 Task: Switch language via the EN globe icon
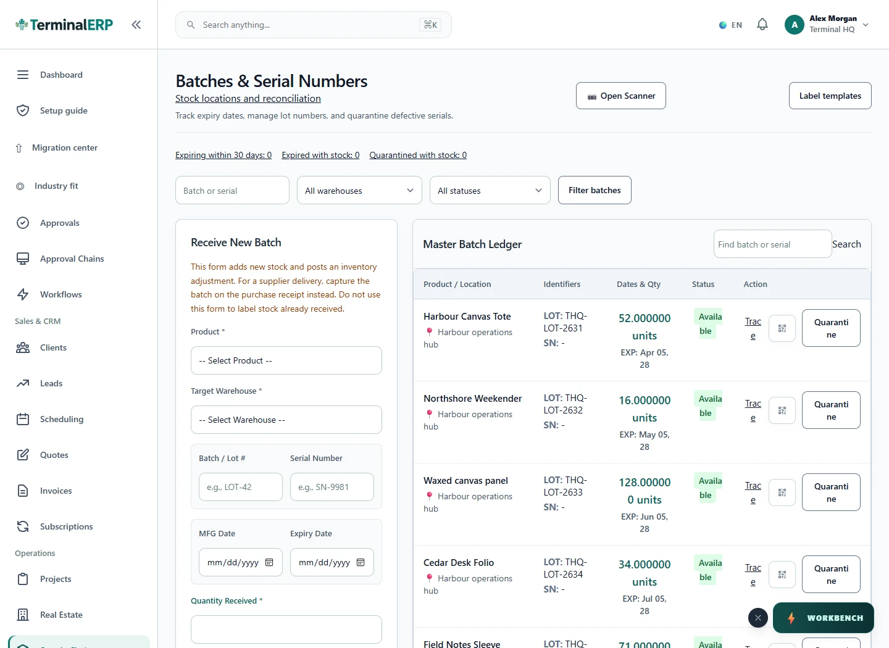point(730,25)
